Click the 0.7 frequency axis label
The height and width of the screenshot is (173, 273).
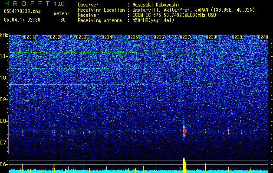point(4,143)
